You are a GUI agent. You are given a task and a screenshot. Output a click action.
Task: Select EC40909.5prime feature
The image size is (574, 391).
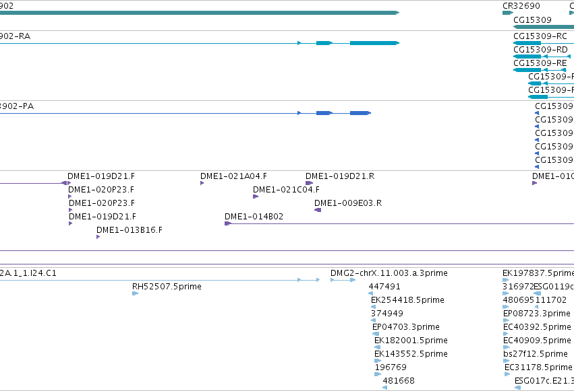(537, 341)
